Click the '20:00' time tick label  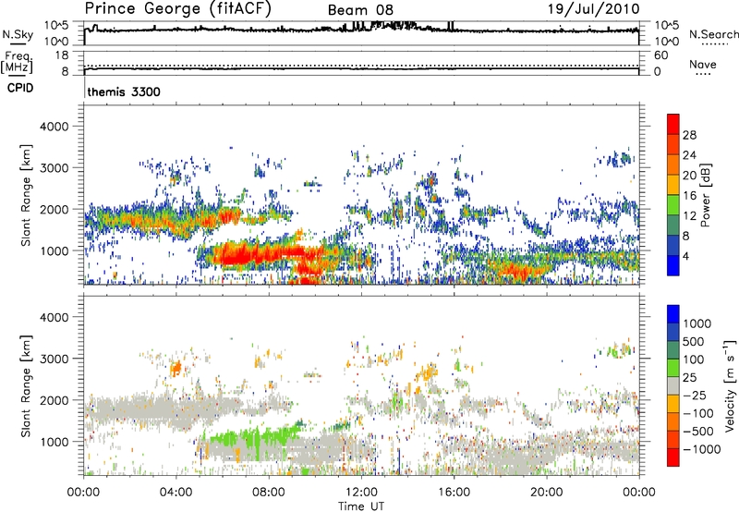point(546,493)
